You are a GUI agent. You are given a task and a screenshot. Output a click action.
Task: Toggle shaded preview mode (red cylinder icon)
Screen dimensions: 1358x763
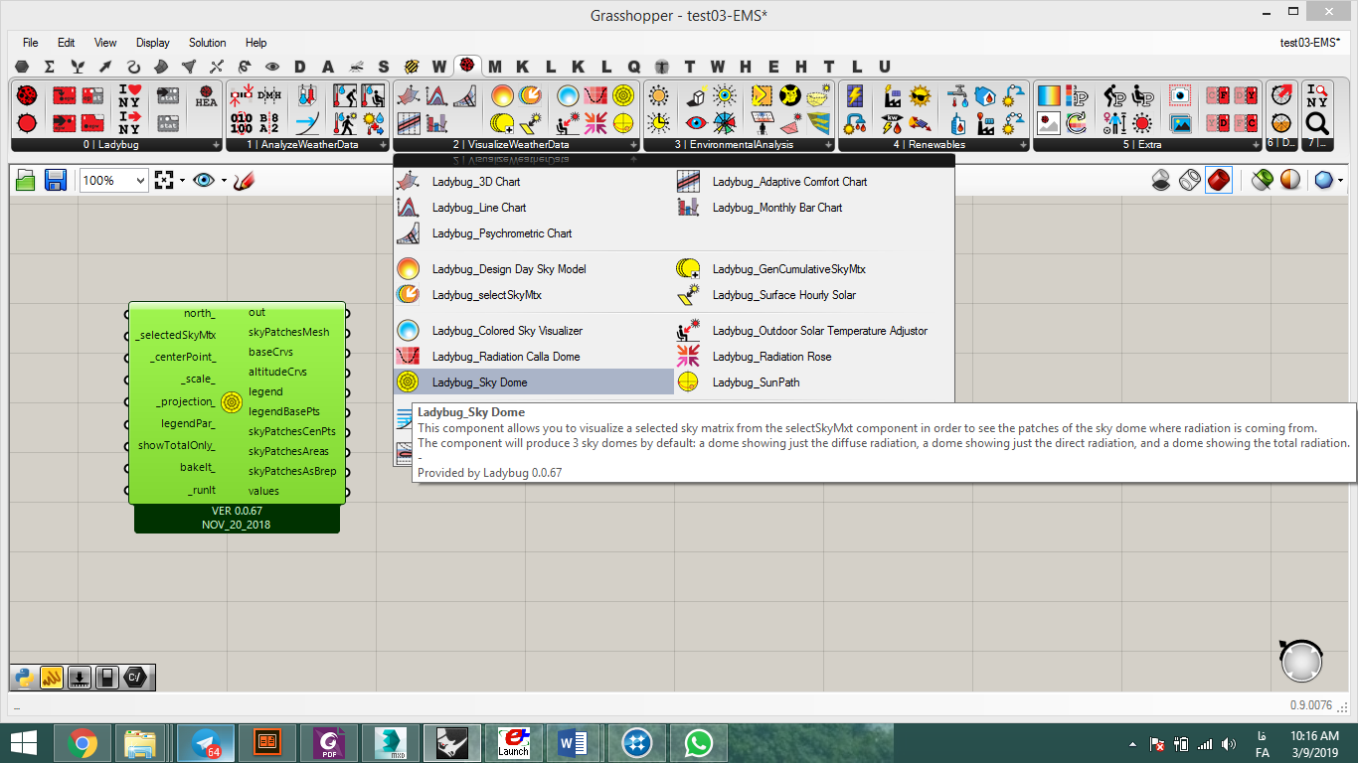[x=1219, y=181]
